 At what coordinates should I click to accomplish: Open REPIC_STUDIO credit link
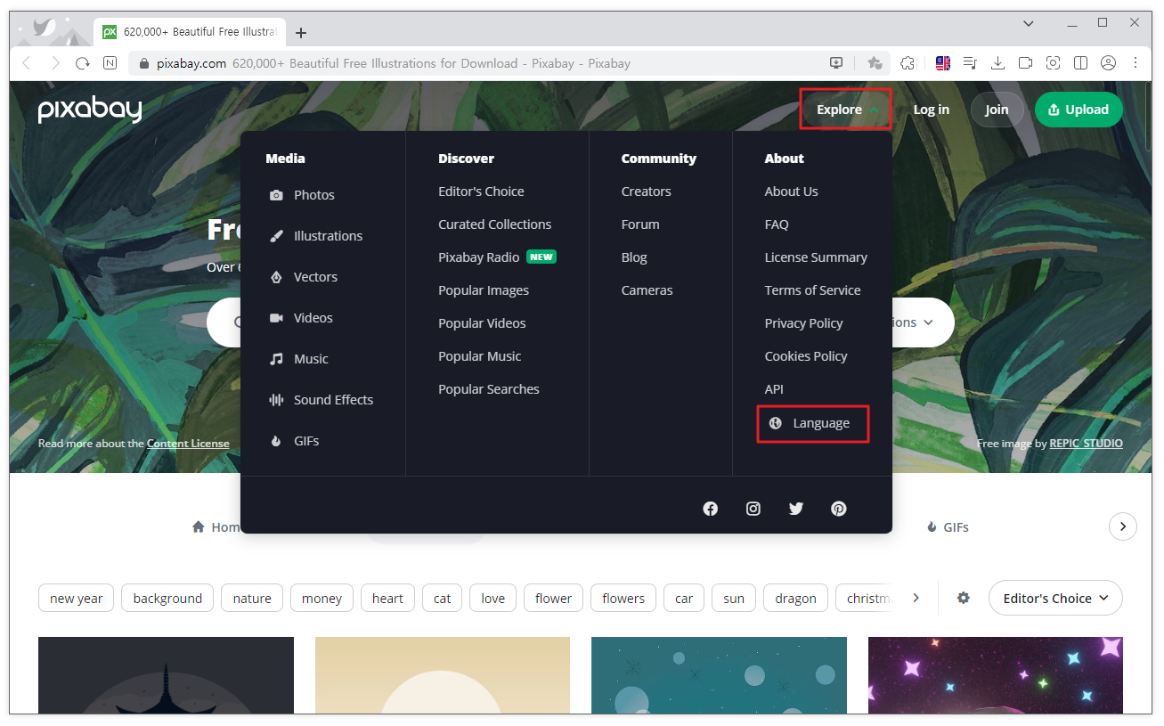1086,444
